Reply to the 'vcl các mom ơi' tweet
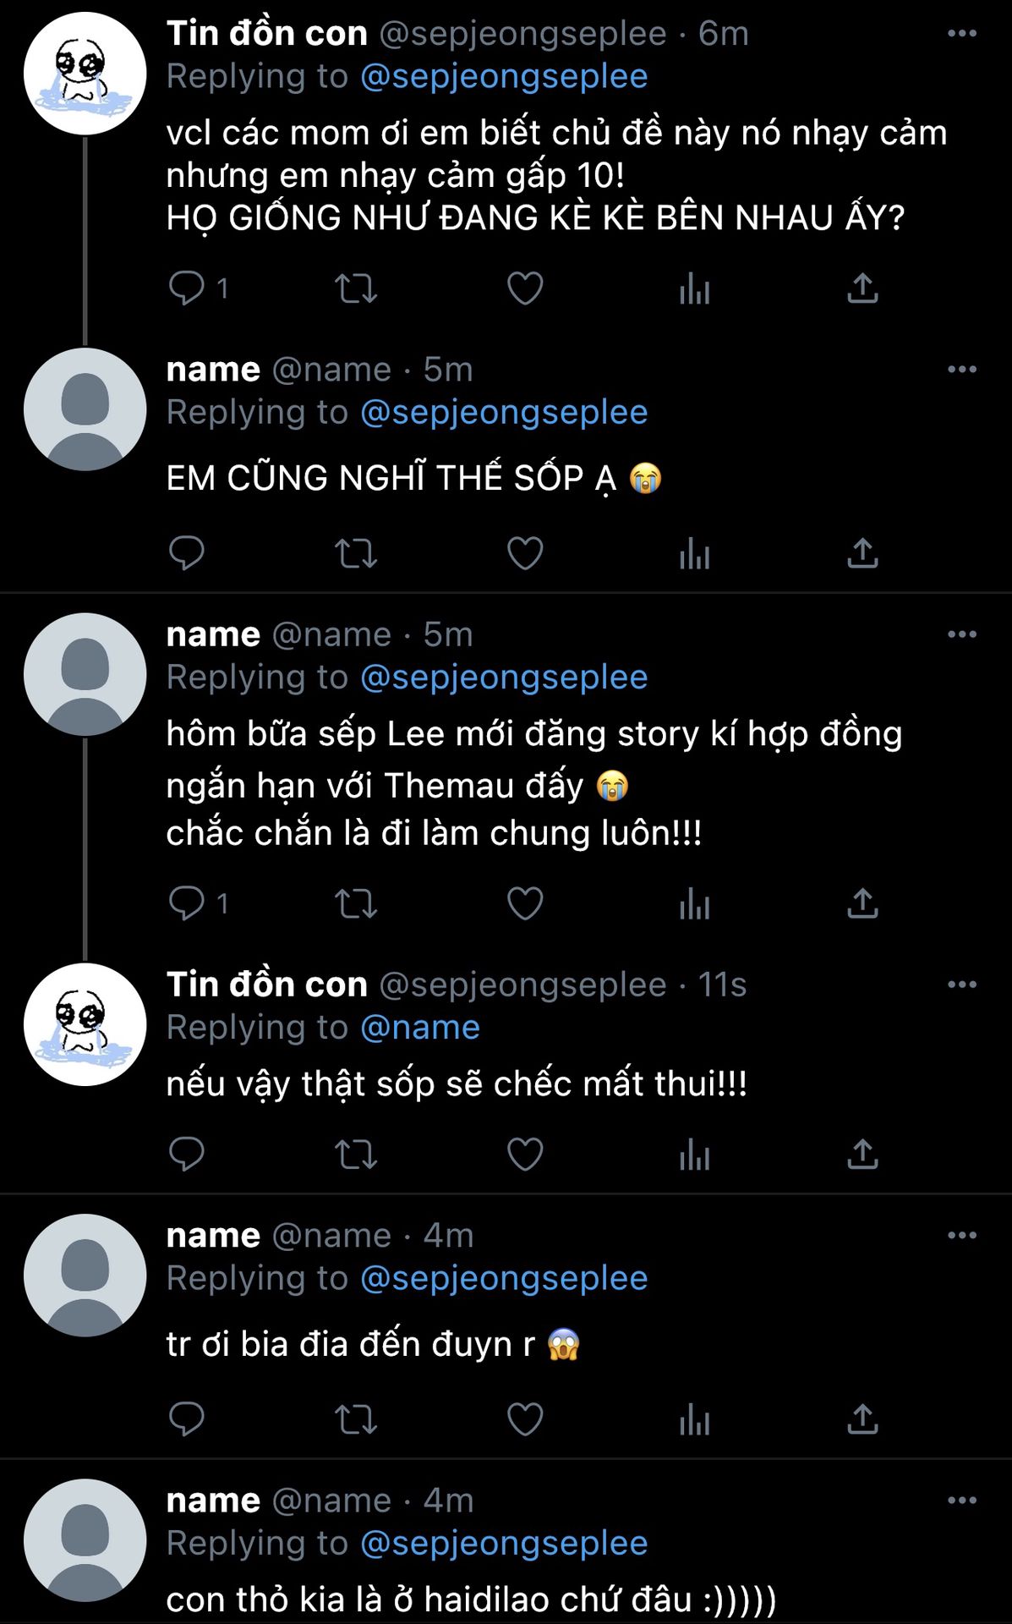The height and width of the screenshot is (1624, 1012). pyautogui.click(x=187, y=288)
